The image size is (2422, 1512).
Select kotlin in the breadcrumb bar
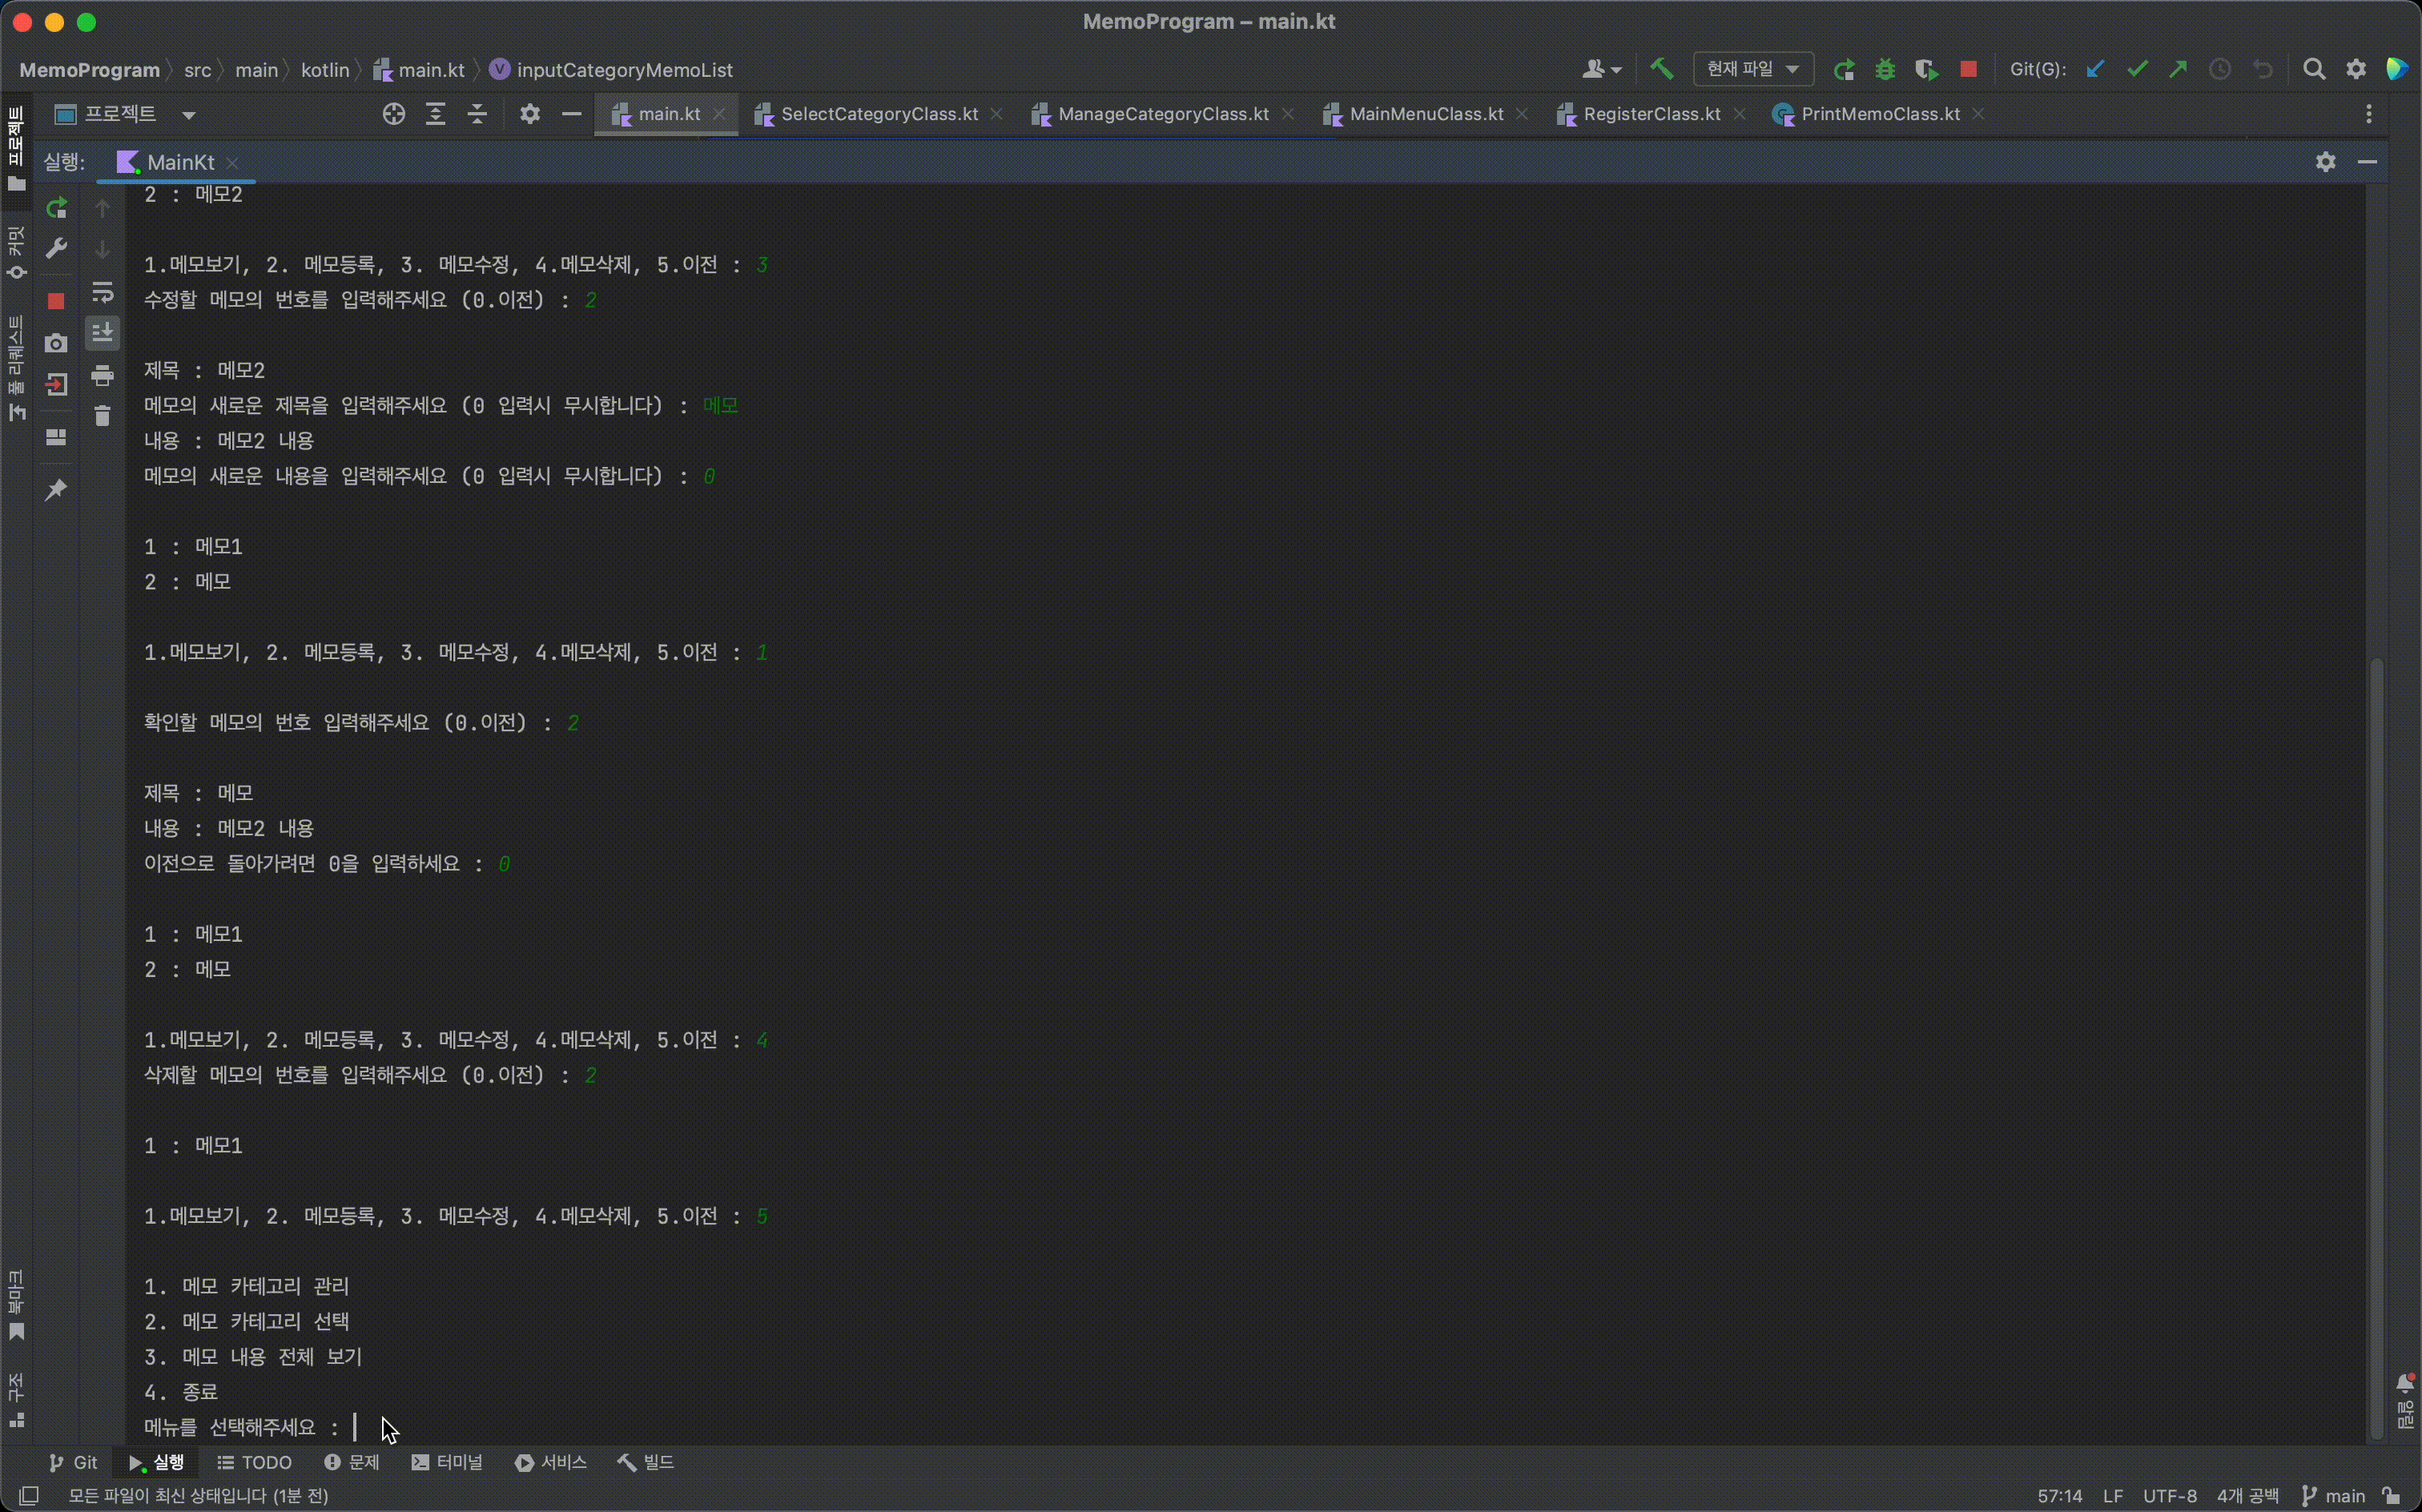[324, 69]
